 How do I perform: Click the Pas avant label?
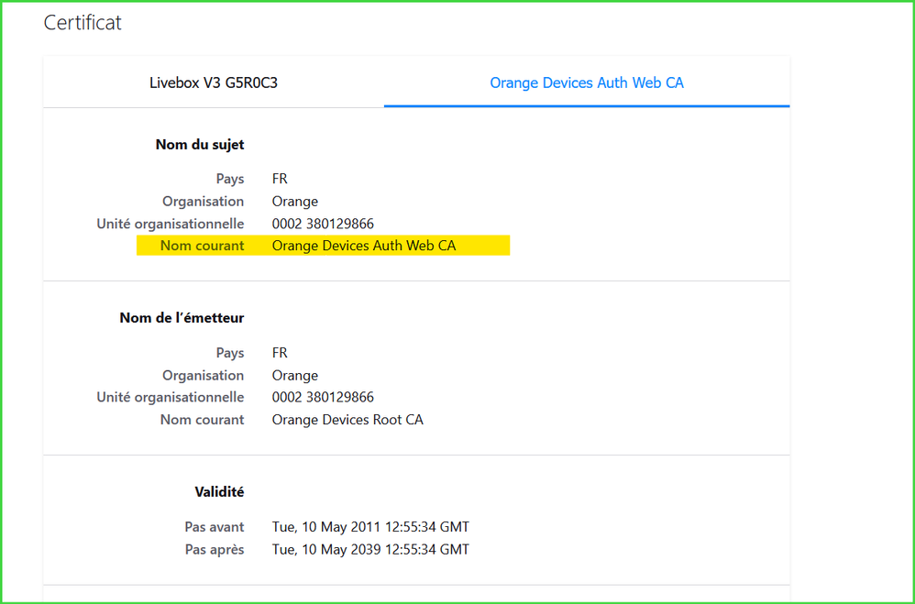[214, 527]
